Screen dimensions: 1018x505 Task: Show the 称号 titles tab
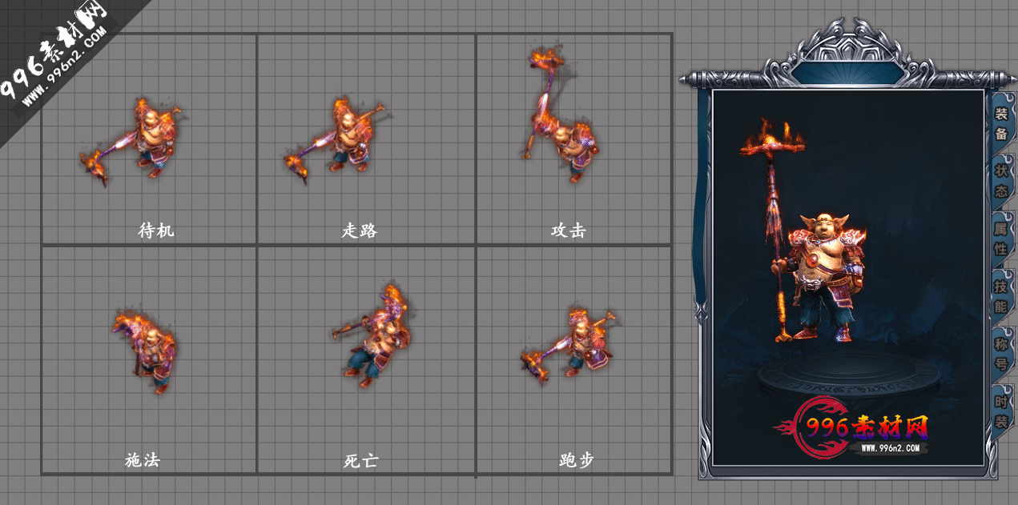click(x=1001, y=353)
